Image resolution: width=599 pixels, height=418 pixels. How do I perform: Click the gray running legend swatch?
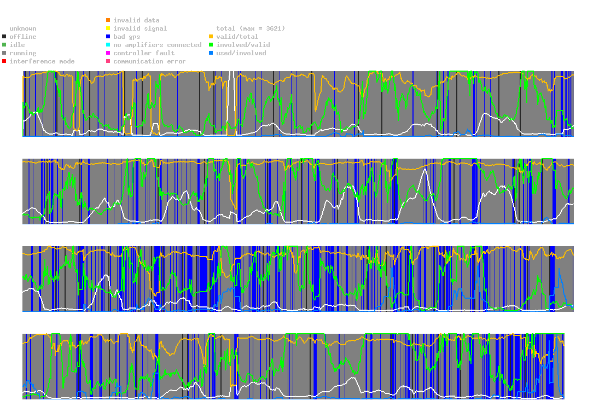[4, 53]
